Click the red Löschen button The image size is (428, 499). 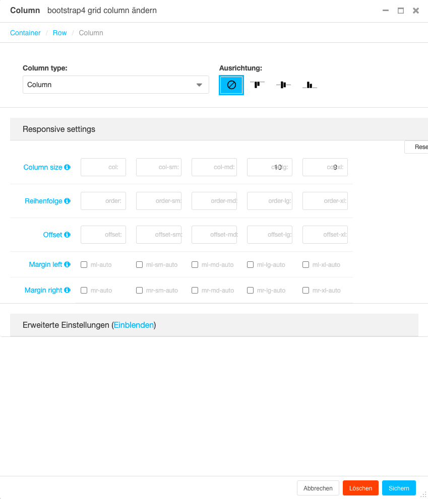[360, 488]
